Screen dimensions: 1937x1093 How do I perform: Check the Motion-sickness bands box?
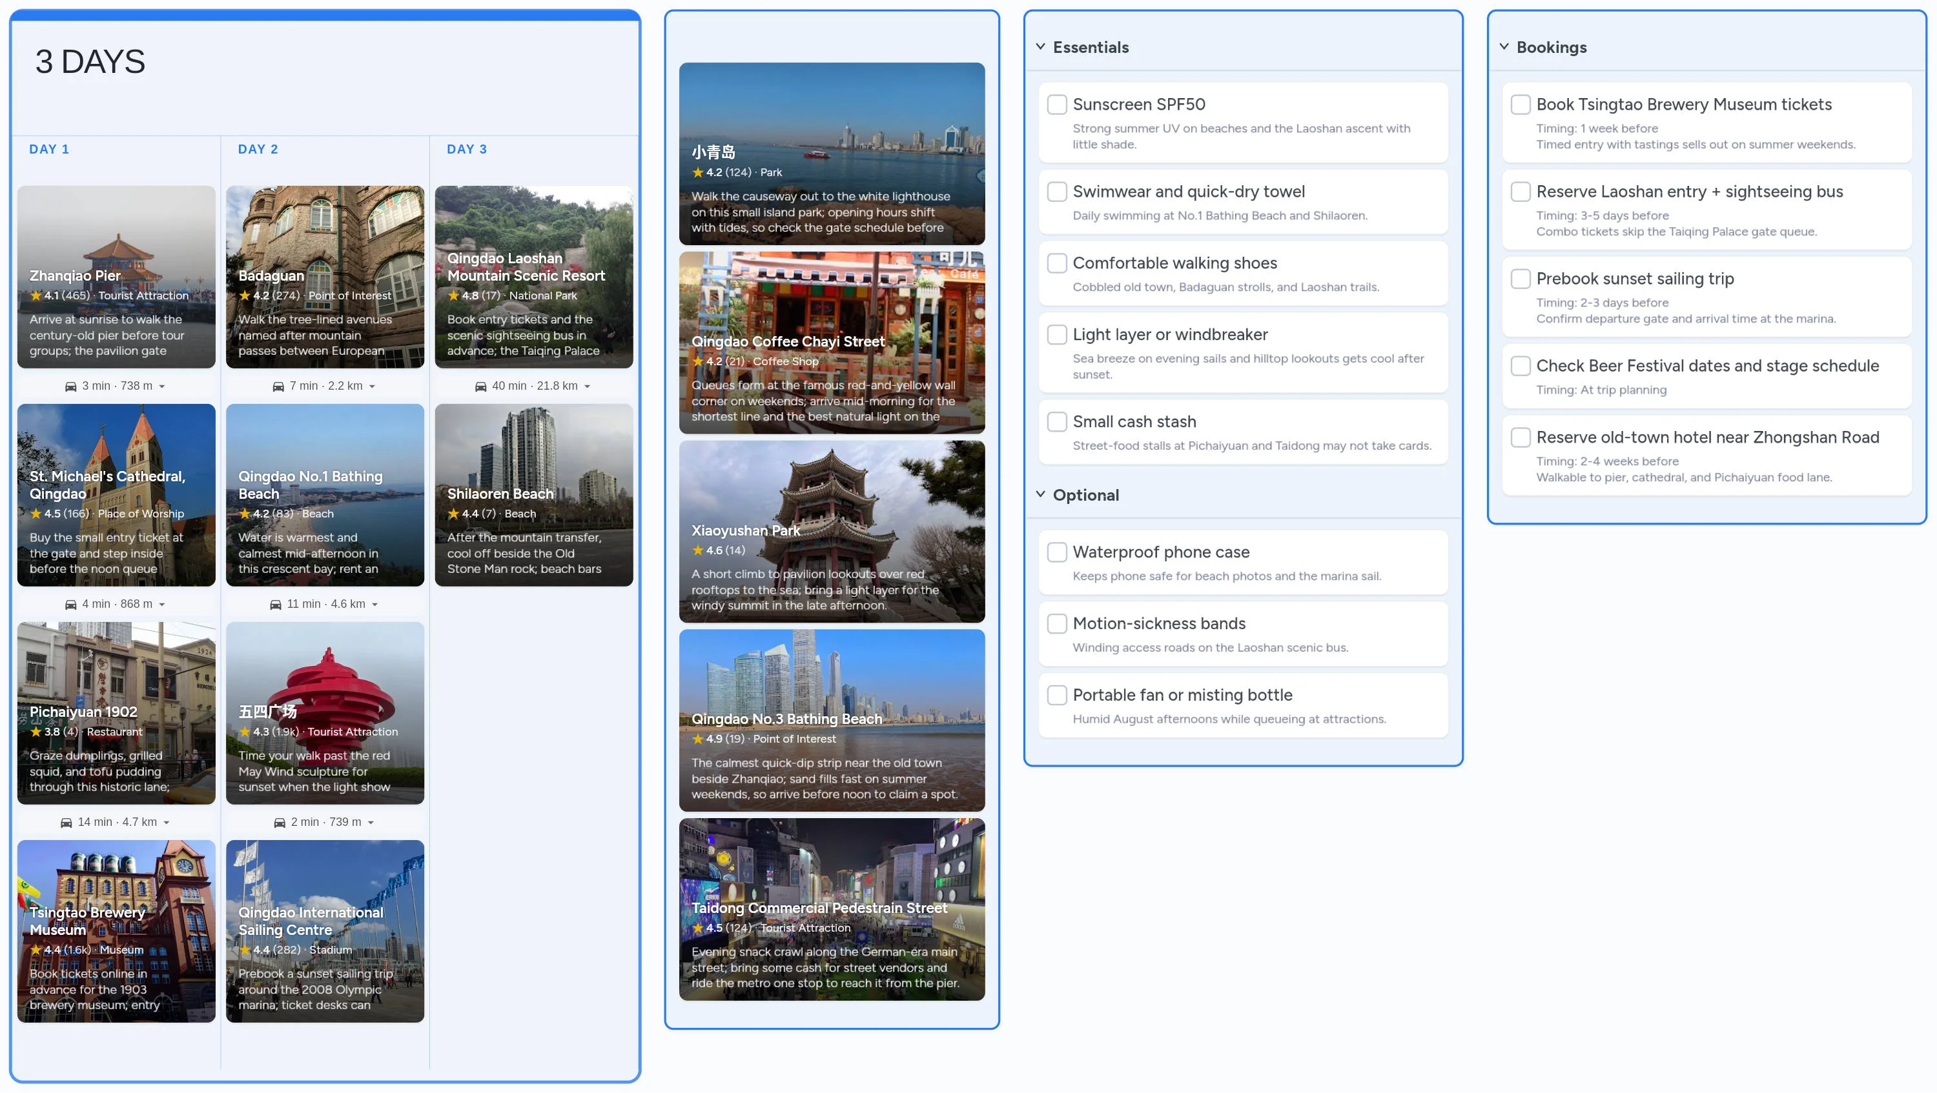click(1057, 623)
